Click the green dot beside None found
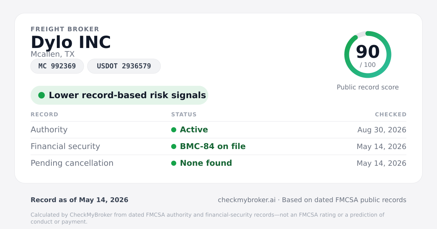Image resolution: width=437 pixels, height=229 pixels. tap(174, 163)
